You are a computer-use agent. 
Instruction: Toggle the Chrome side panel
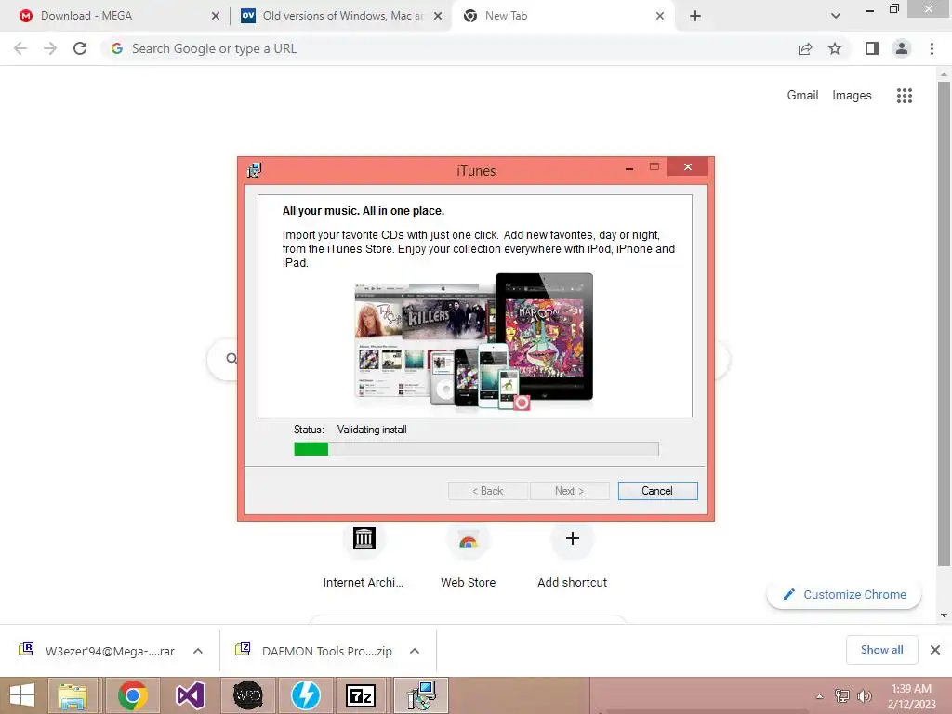pyautogui.click(x=872, y=48)
